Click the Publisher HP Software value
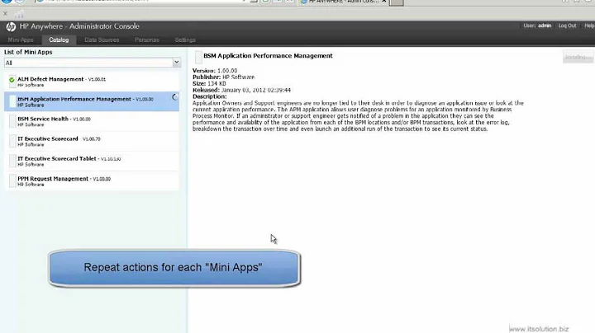 tap(238, 77)
